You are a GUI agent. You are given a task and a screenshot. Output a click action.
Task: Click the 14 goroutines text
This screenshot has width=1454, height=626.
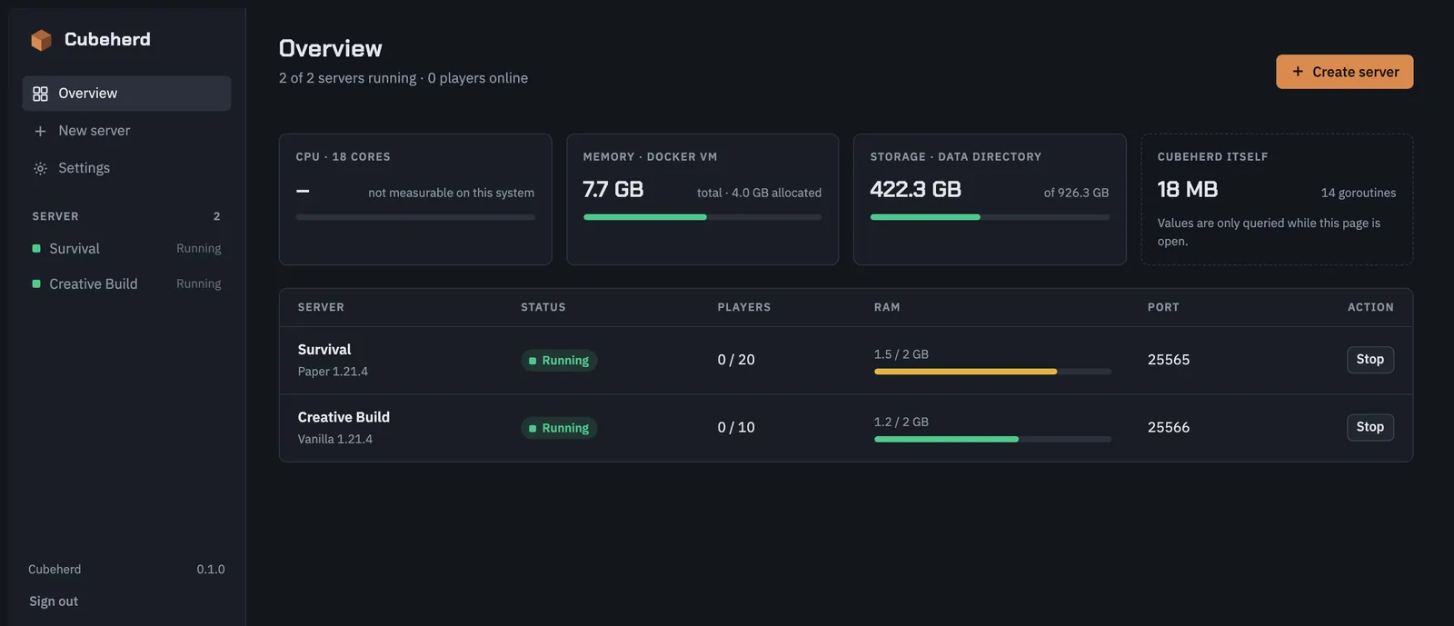(1359, 193)
